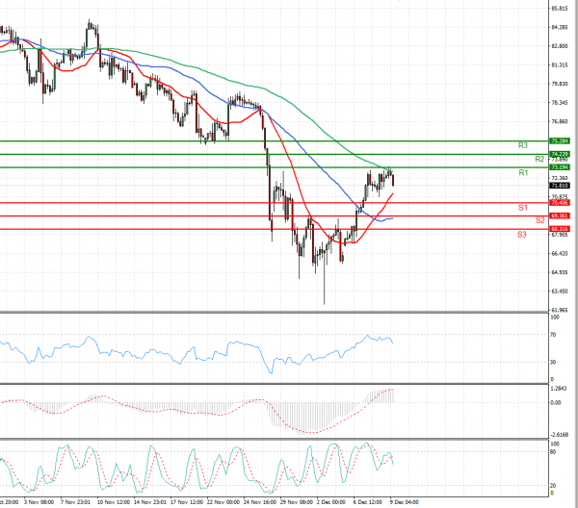Click the 22 Nov 00:00 date label

223,502
